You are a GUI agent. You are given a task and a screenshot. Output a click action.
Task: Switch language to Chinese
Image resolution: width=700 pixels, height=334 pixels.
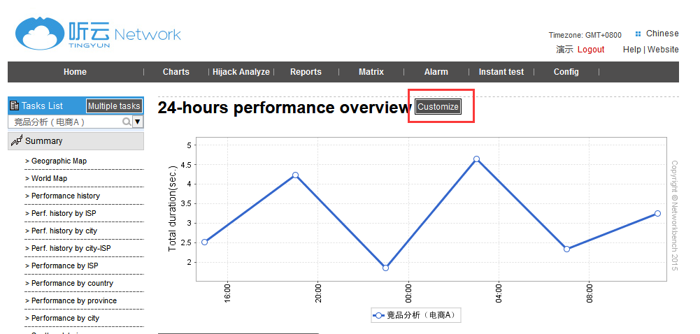click(x=662, y=34)
